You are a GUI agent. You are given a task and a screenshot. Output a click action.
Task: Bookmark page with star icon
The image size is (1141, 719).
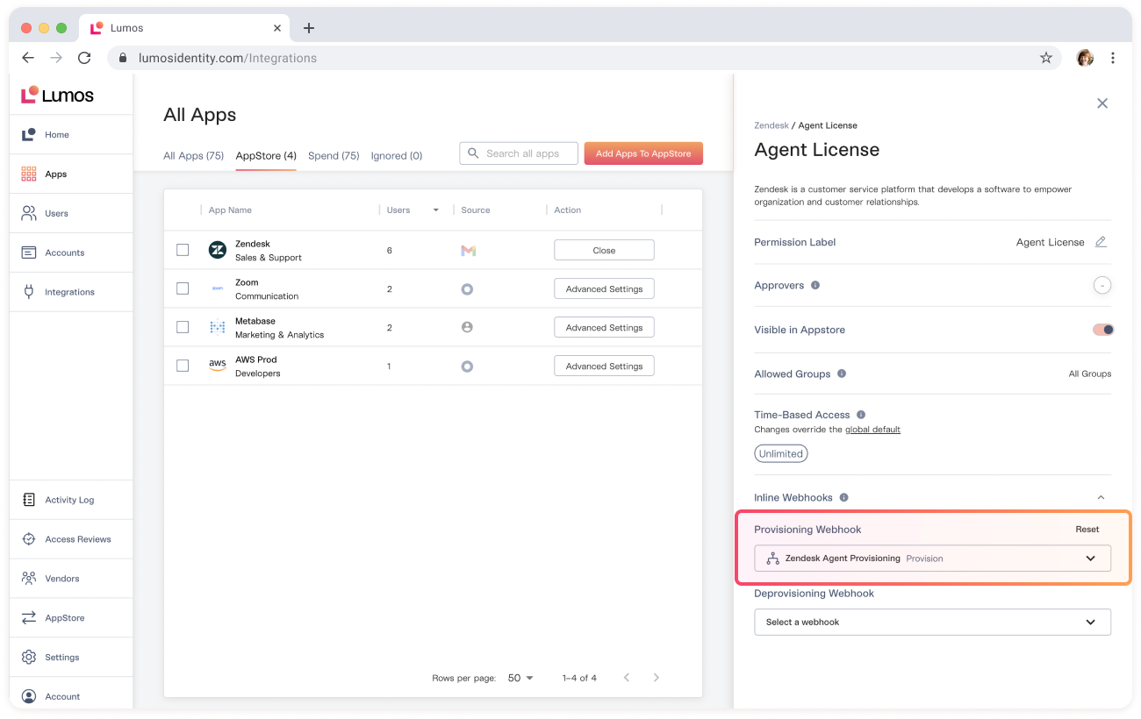(x=1046, y=58)
